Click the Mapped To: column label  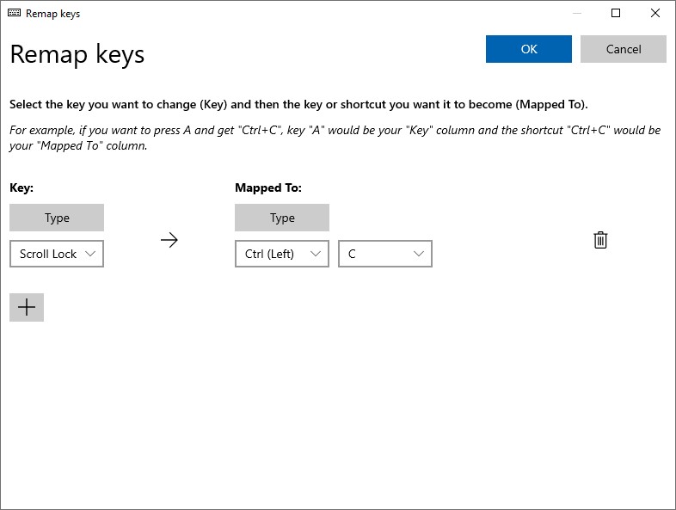pos(268,187)
